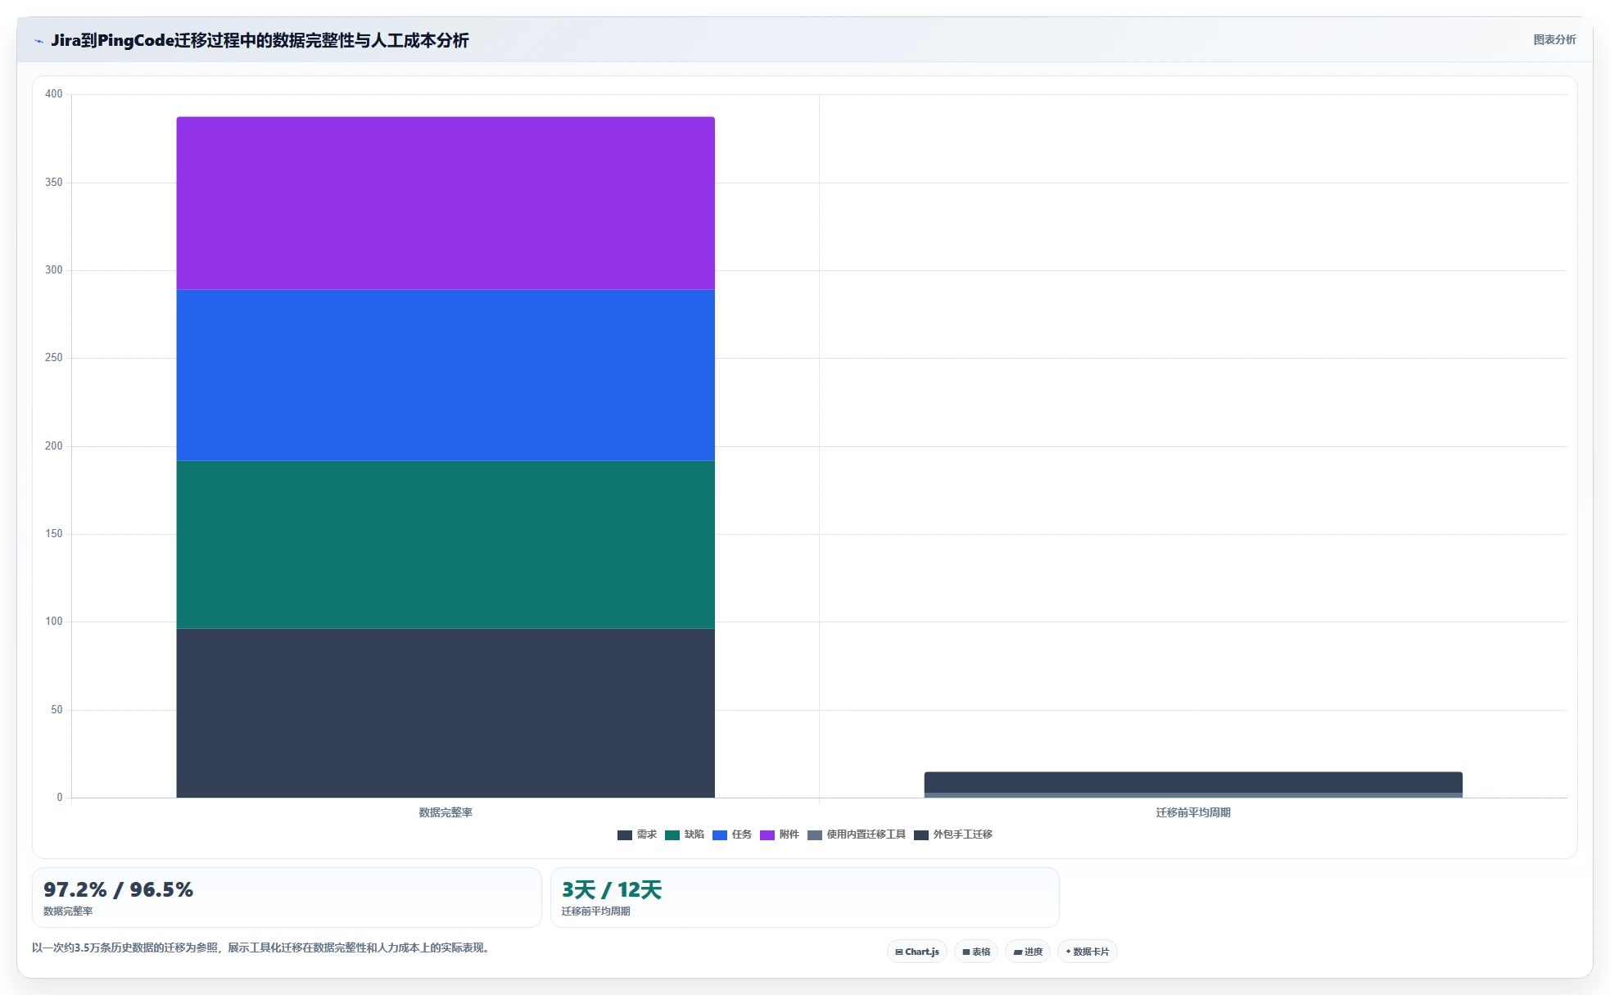
Task: Click the 3天 / 12天 value
Action: (612, 890)
